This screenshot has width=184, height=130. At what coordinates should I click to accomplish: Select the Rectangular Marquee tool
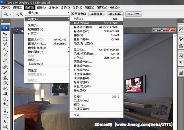click(5, 39)
